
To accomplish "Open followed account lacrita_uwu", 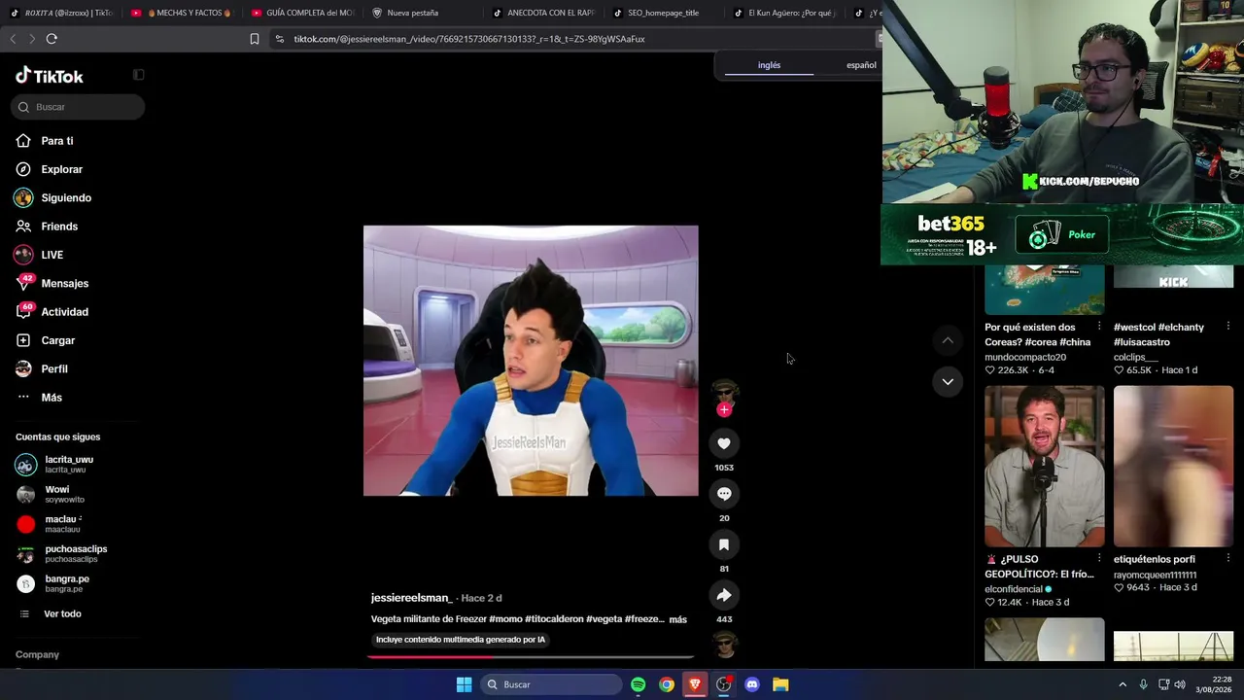I will click(55, 465).
